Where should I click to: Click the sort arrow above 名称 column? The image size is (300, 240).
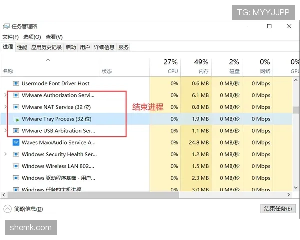point(48,60)
